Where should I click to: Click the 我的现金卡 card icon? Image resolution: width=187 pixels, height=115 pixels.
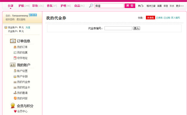[x=15, y=88]
